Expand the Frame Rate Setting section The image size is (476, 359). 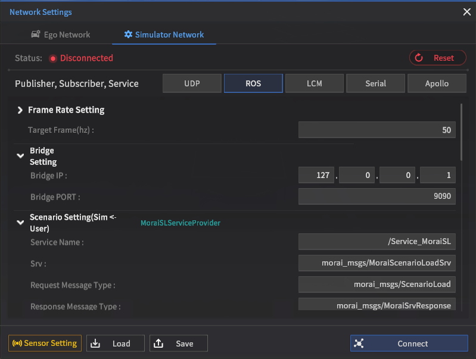coord(20,110)
